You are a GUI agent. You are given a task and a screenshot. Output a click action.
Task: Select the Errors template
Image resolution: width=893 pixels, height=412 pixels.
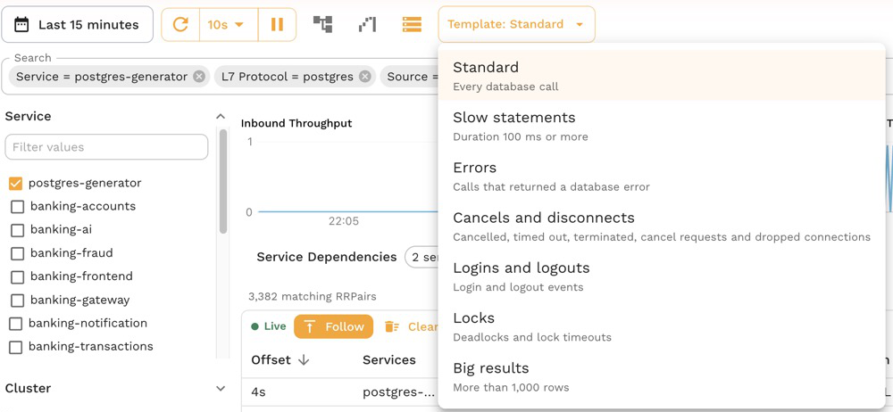(662, 176)
